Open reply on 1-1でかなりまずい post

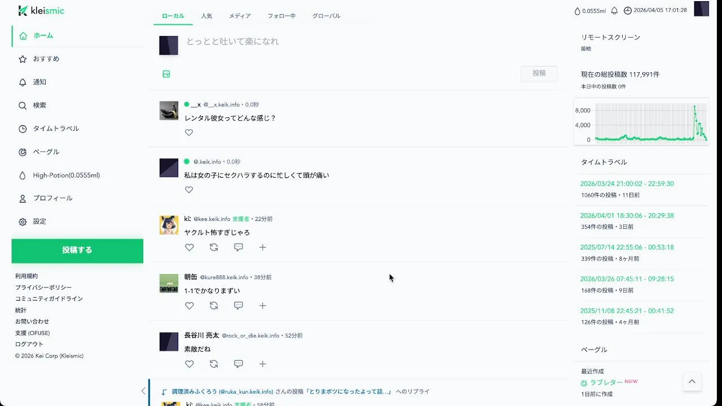[x=239, y=306]
